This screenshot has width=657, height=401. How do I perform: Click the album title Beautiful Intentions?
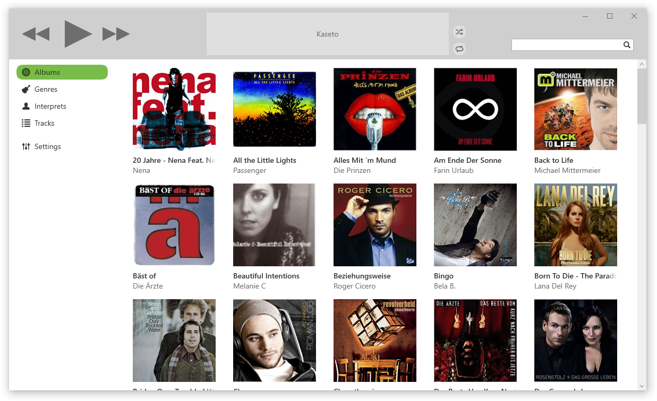tap(266, 276)
